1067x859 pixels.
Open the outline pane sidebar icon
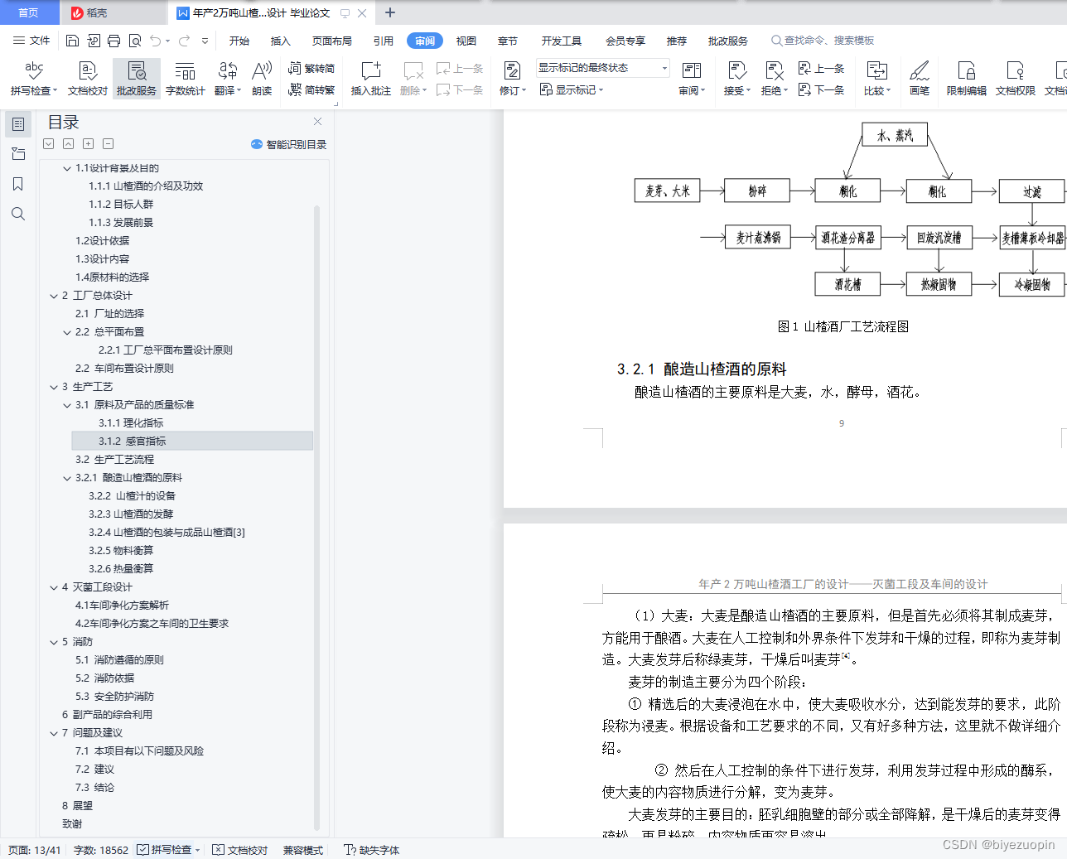point(18,124)
